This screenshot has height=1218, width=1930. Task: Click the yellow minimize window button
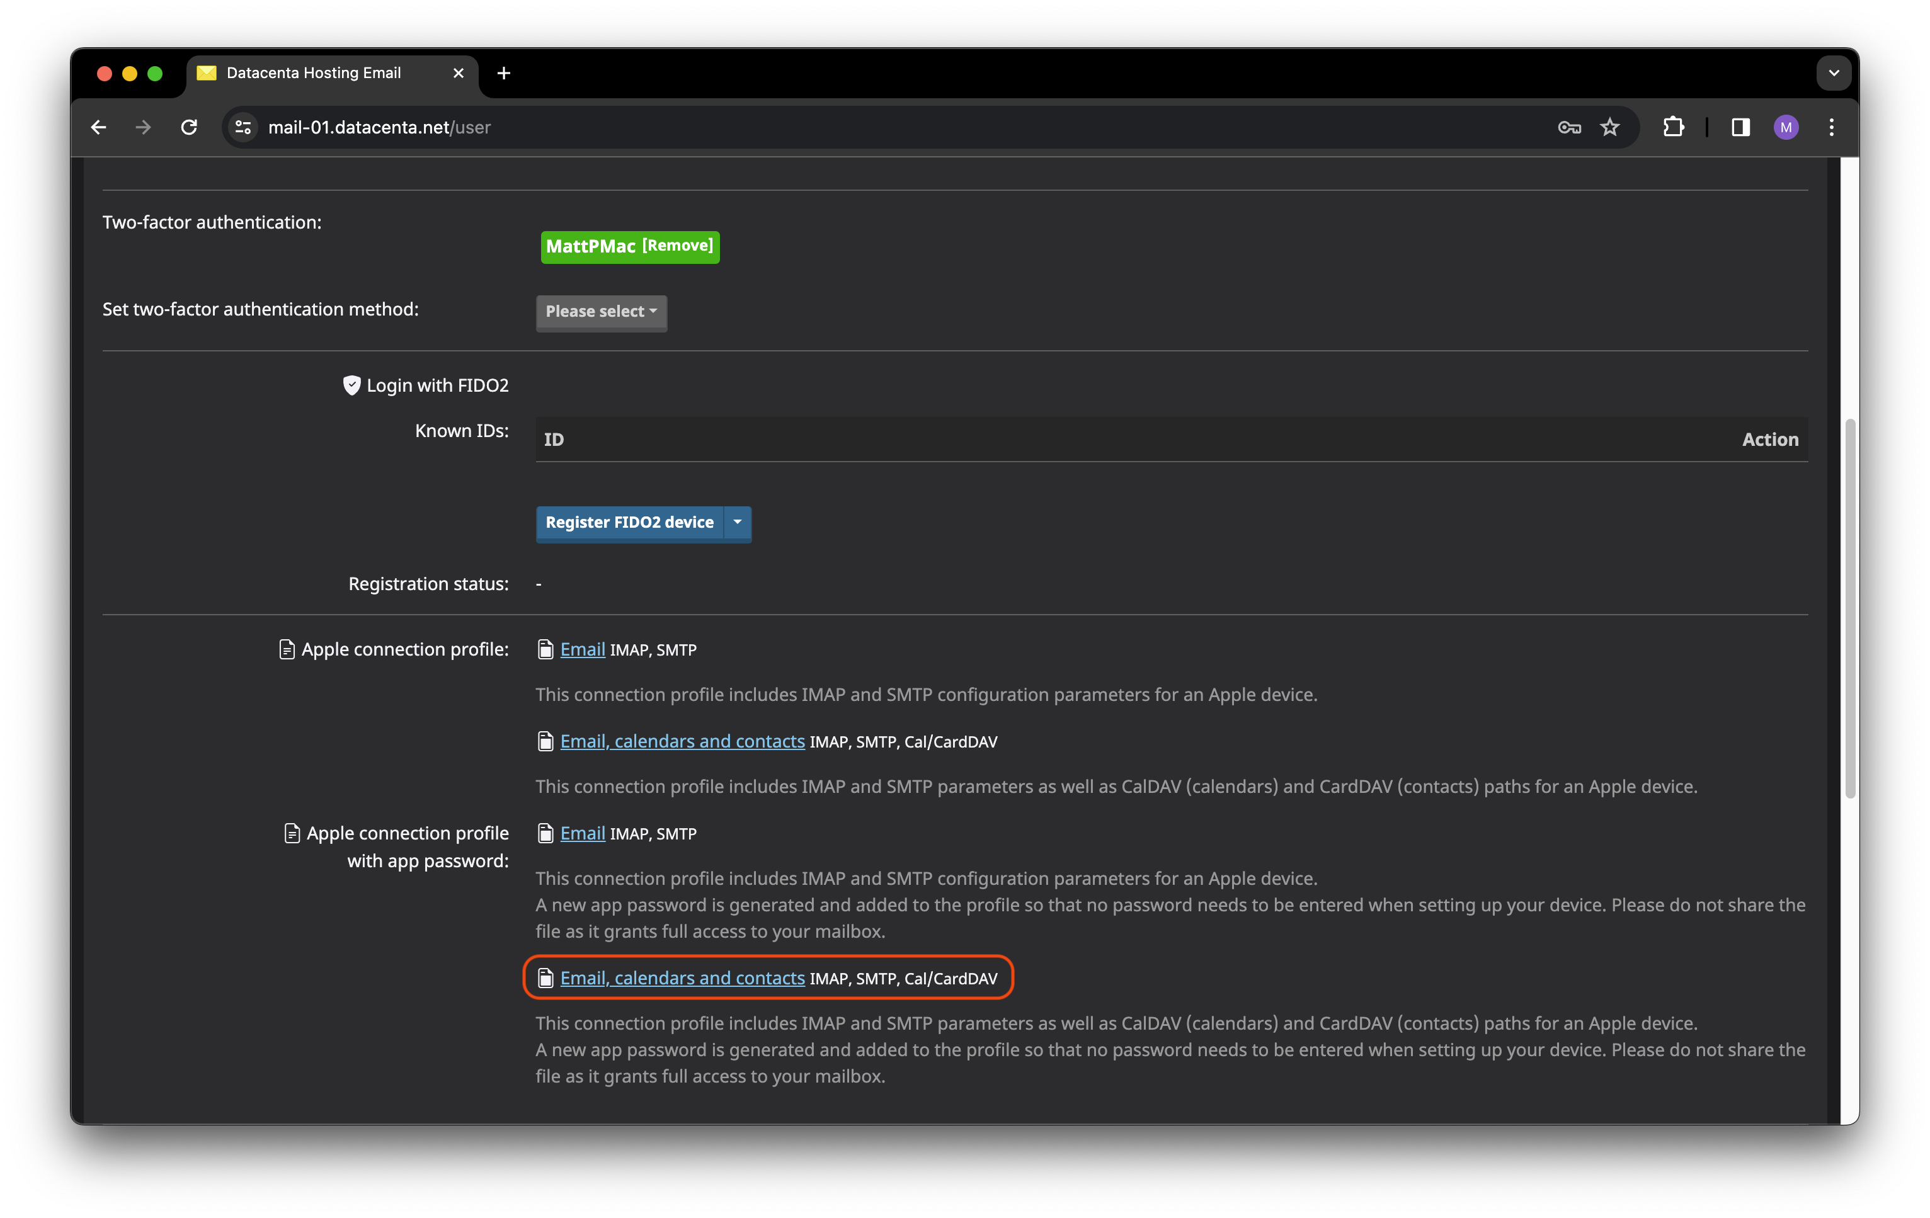(x=129, y=74)
